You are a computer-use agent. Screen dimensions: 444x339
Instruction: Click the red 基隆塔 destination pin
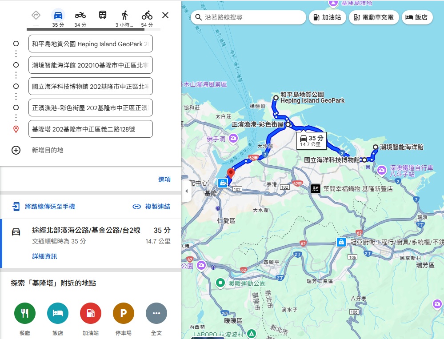(231, 173)
